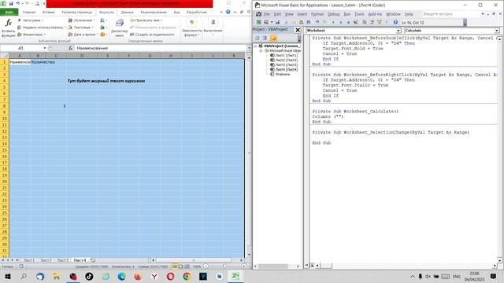Select Лист4 module in project tree
504x283 pixels.
pyautogui.click(x=284, y=69)
